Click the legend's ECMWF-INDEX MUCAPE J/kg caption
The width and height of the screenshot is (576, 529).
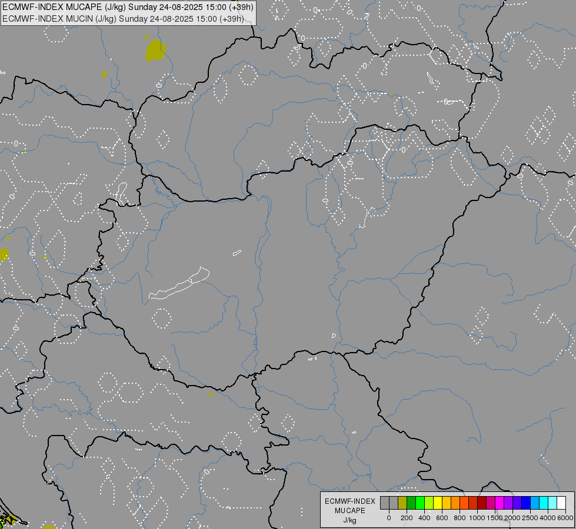[350, 511]
